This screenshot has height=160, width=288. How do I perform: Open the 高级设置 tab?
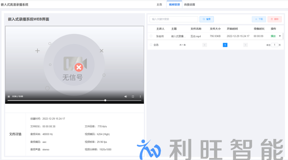tap(189, 5)
